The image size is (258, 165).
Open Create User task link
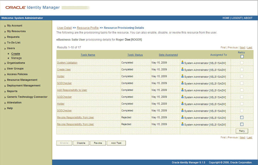64,69
